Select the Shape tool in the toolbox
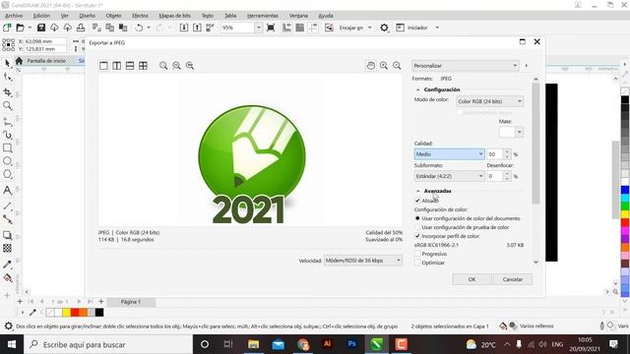This screenshot has width=630, height=354. (x=7, y=77)
